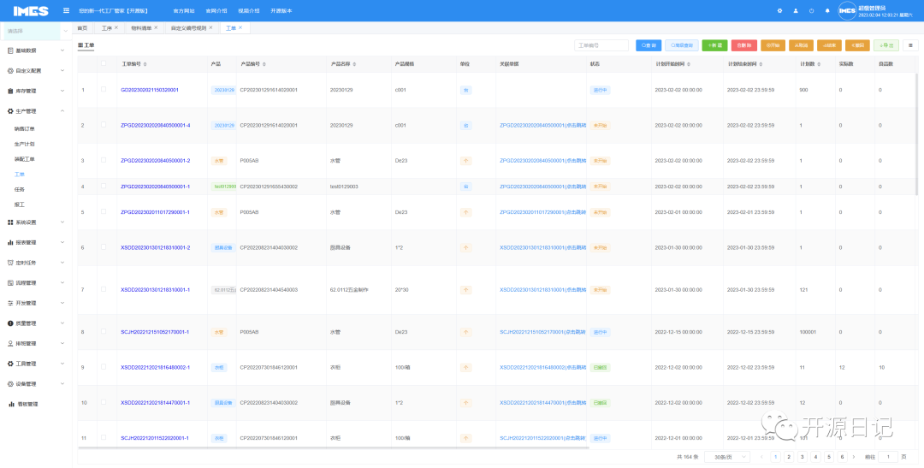The width and height of the screenshot is (924, 468).
Task: Select checkbox for ZPGD202302020840500001-4
Action: coord(104,125)
